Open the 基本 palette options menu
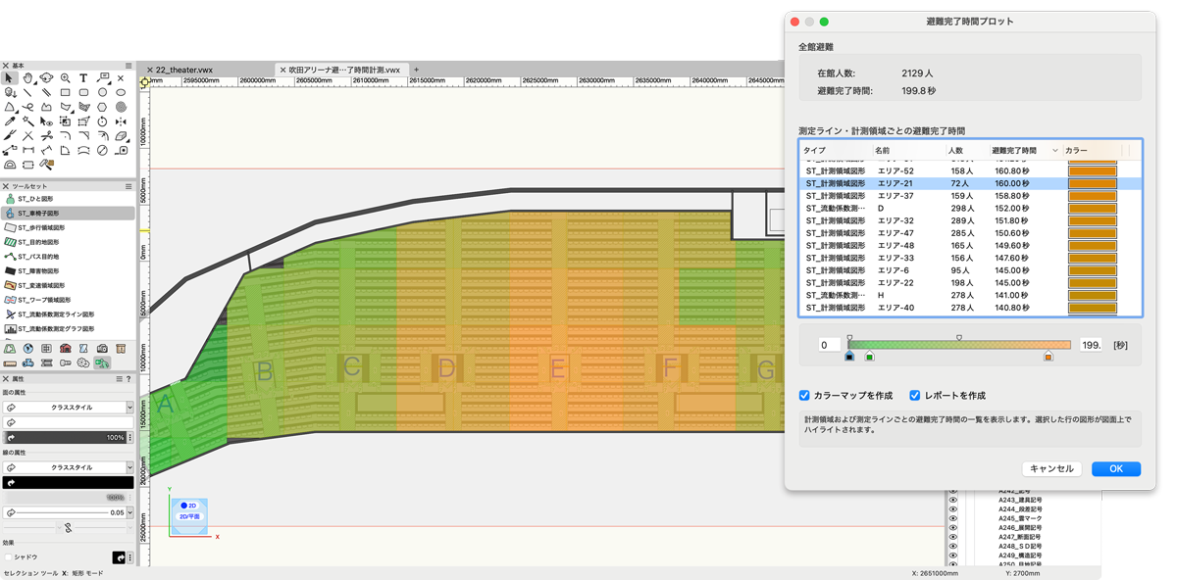1177x580 pixels. 128,65
